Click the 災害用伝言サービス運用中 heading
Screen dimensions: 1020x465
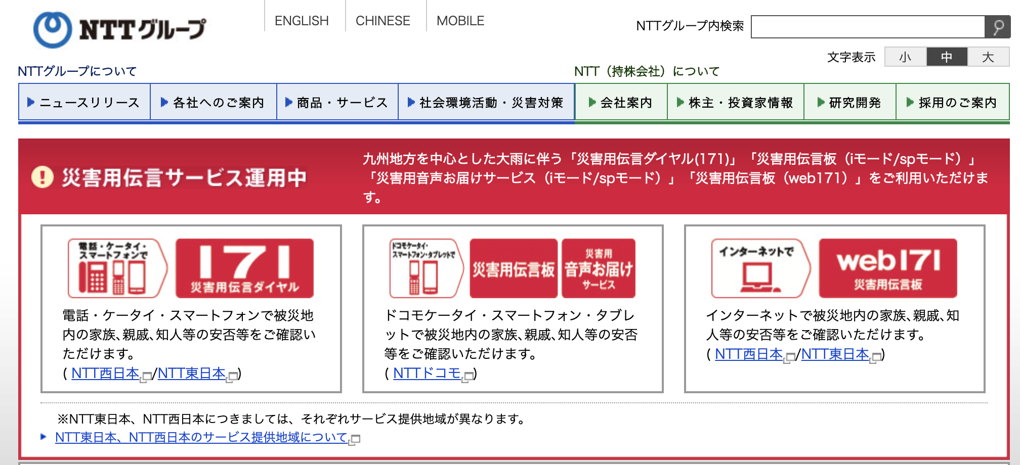point(185,177)
